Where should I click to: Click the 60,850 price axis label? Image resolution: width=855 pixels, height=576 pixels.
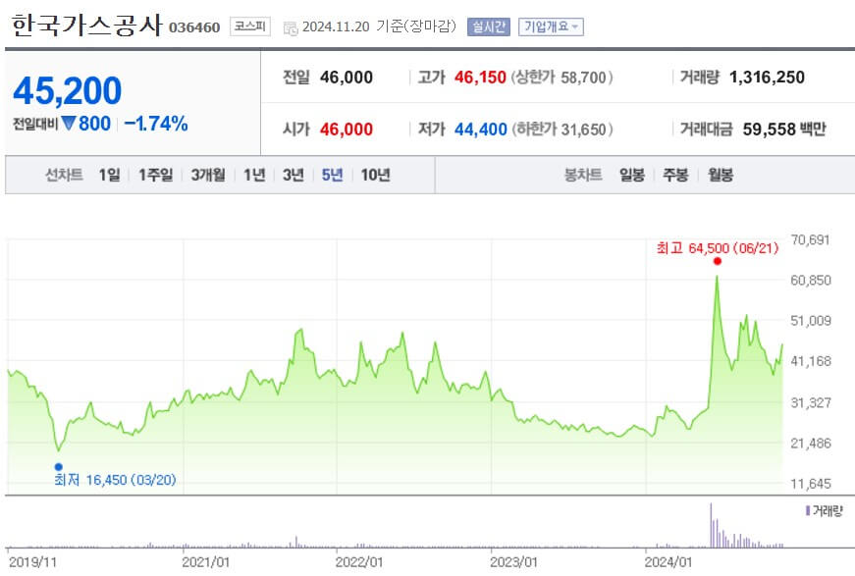[810, 280]
